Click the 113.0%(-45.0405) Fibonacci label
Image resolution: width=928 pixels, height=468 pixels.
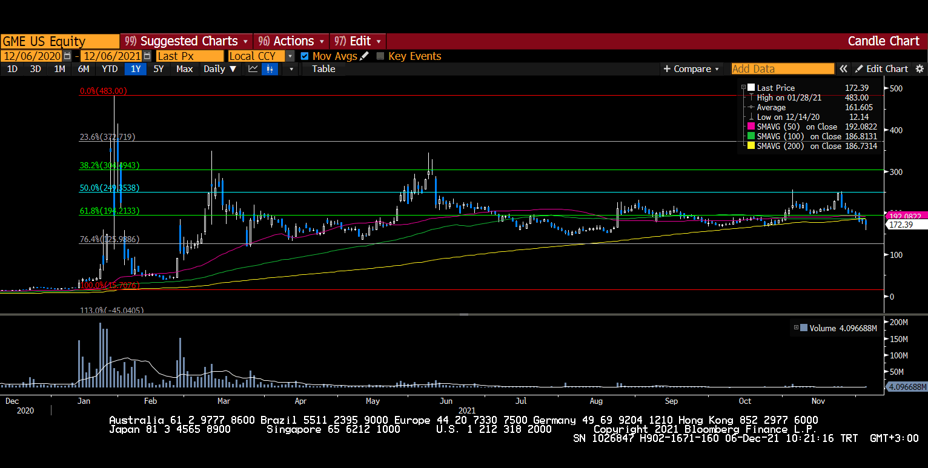click(x=112, y=311)
